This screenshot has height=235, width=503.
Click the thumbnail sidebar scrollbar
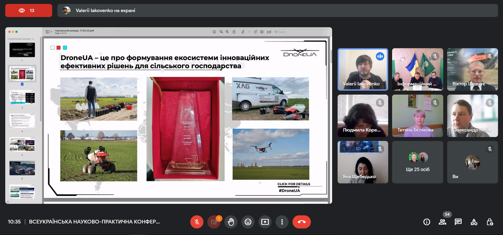click(41, 79)
